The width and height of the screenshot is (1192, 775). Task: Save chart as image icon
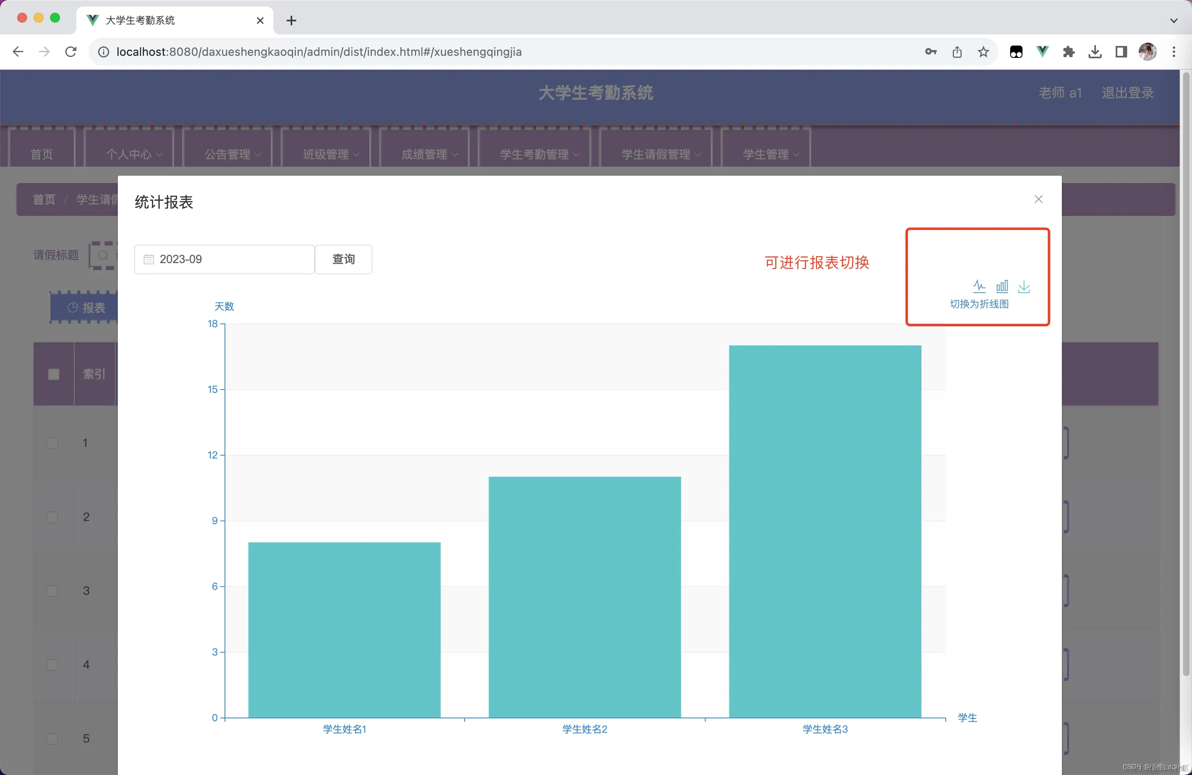pos(1024,287)
